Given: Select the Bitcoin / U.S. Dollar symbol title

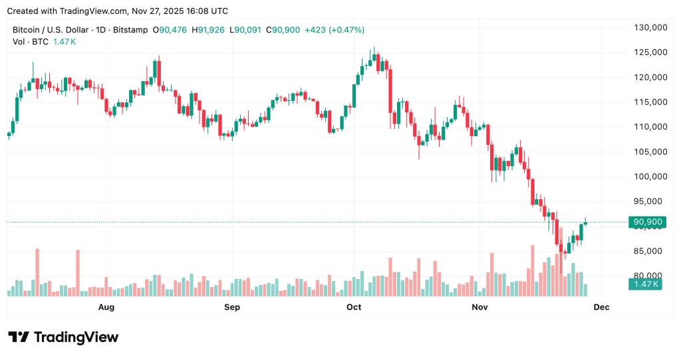Looking at the screenshot, I should 49,30.
